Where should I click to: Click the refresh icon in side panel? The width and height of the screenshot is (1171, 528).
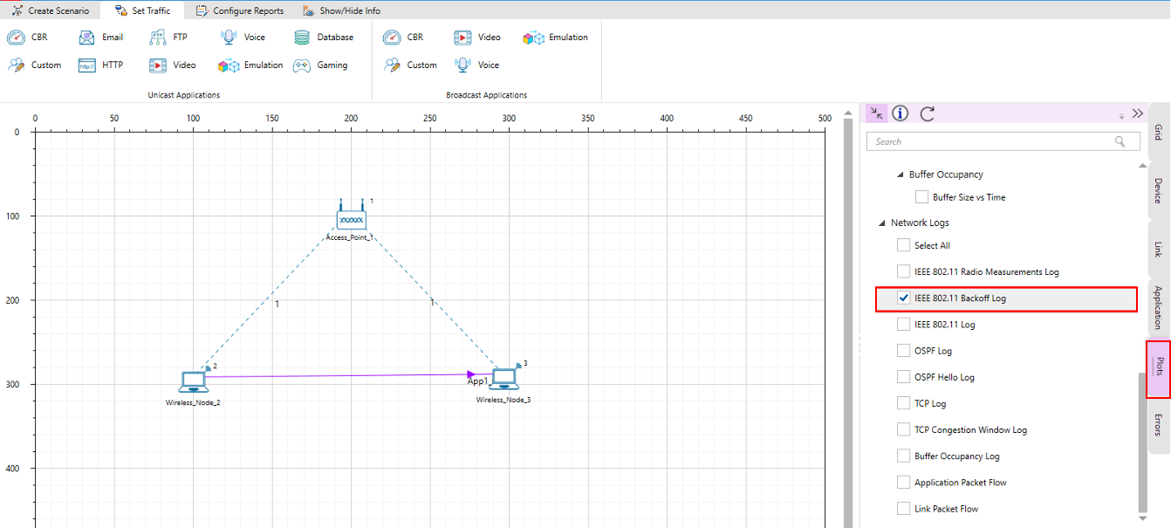pos(928,113)
